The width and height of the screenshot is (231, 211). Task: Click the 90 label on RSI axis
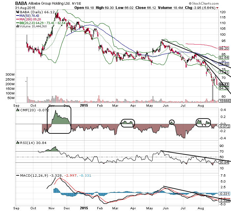221,146
